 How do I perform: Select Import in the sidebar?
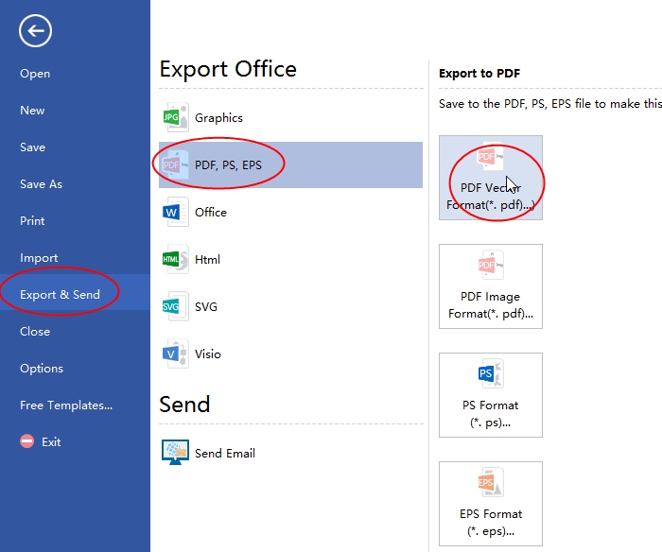(39, 258)
